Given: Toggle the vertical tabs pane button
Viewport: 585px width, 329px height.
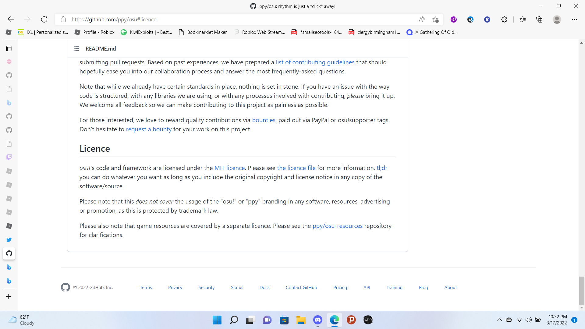Looking at the screenshot, I should click(x=9, y=48).
